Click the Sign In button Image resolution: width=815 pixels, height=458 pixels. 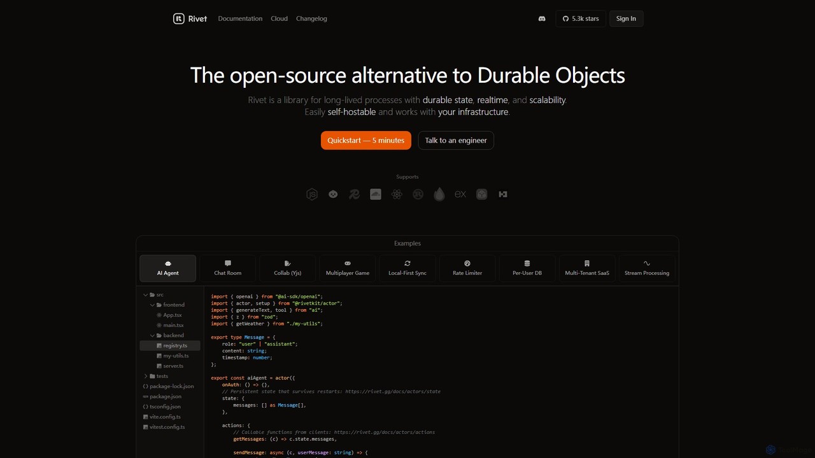(x=626, y=18)
